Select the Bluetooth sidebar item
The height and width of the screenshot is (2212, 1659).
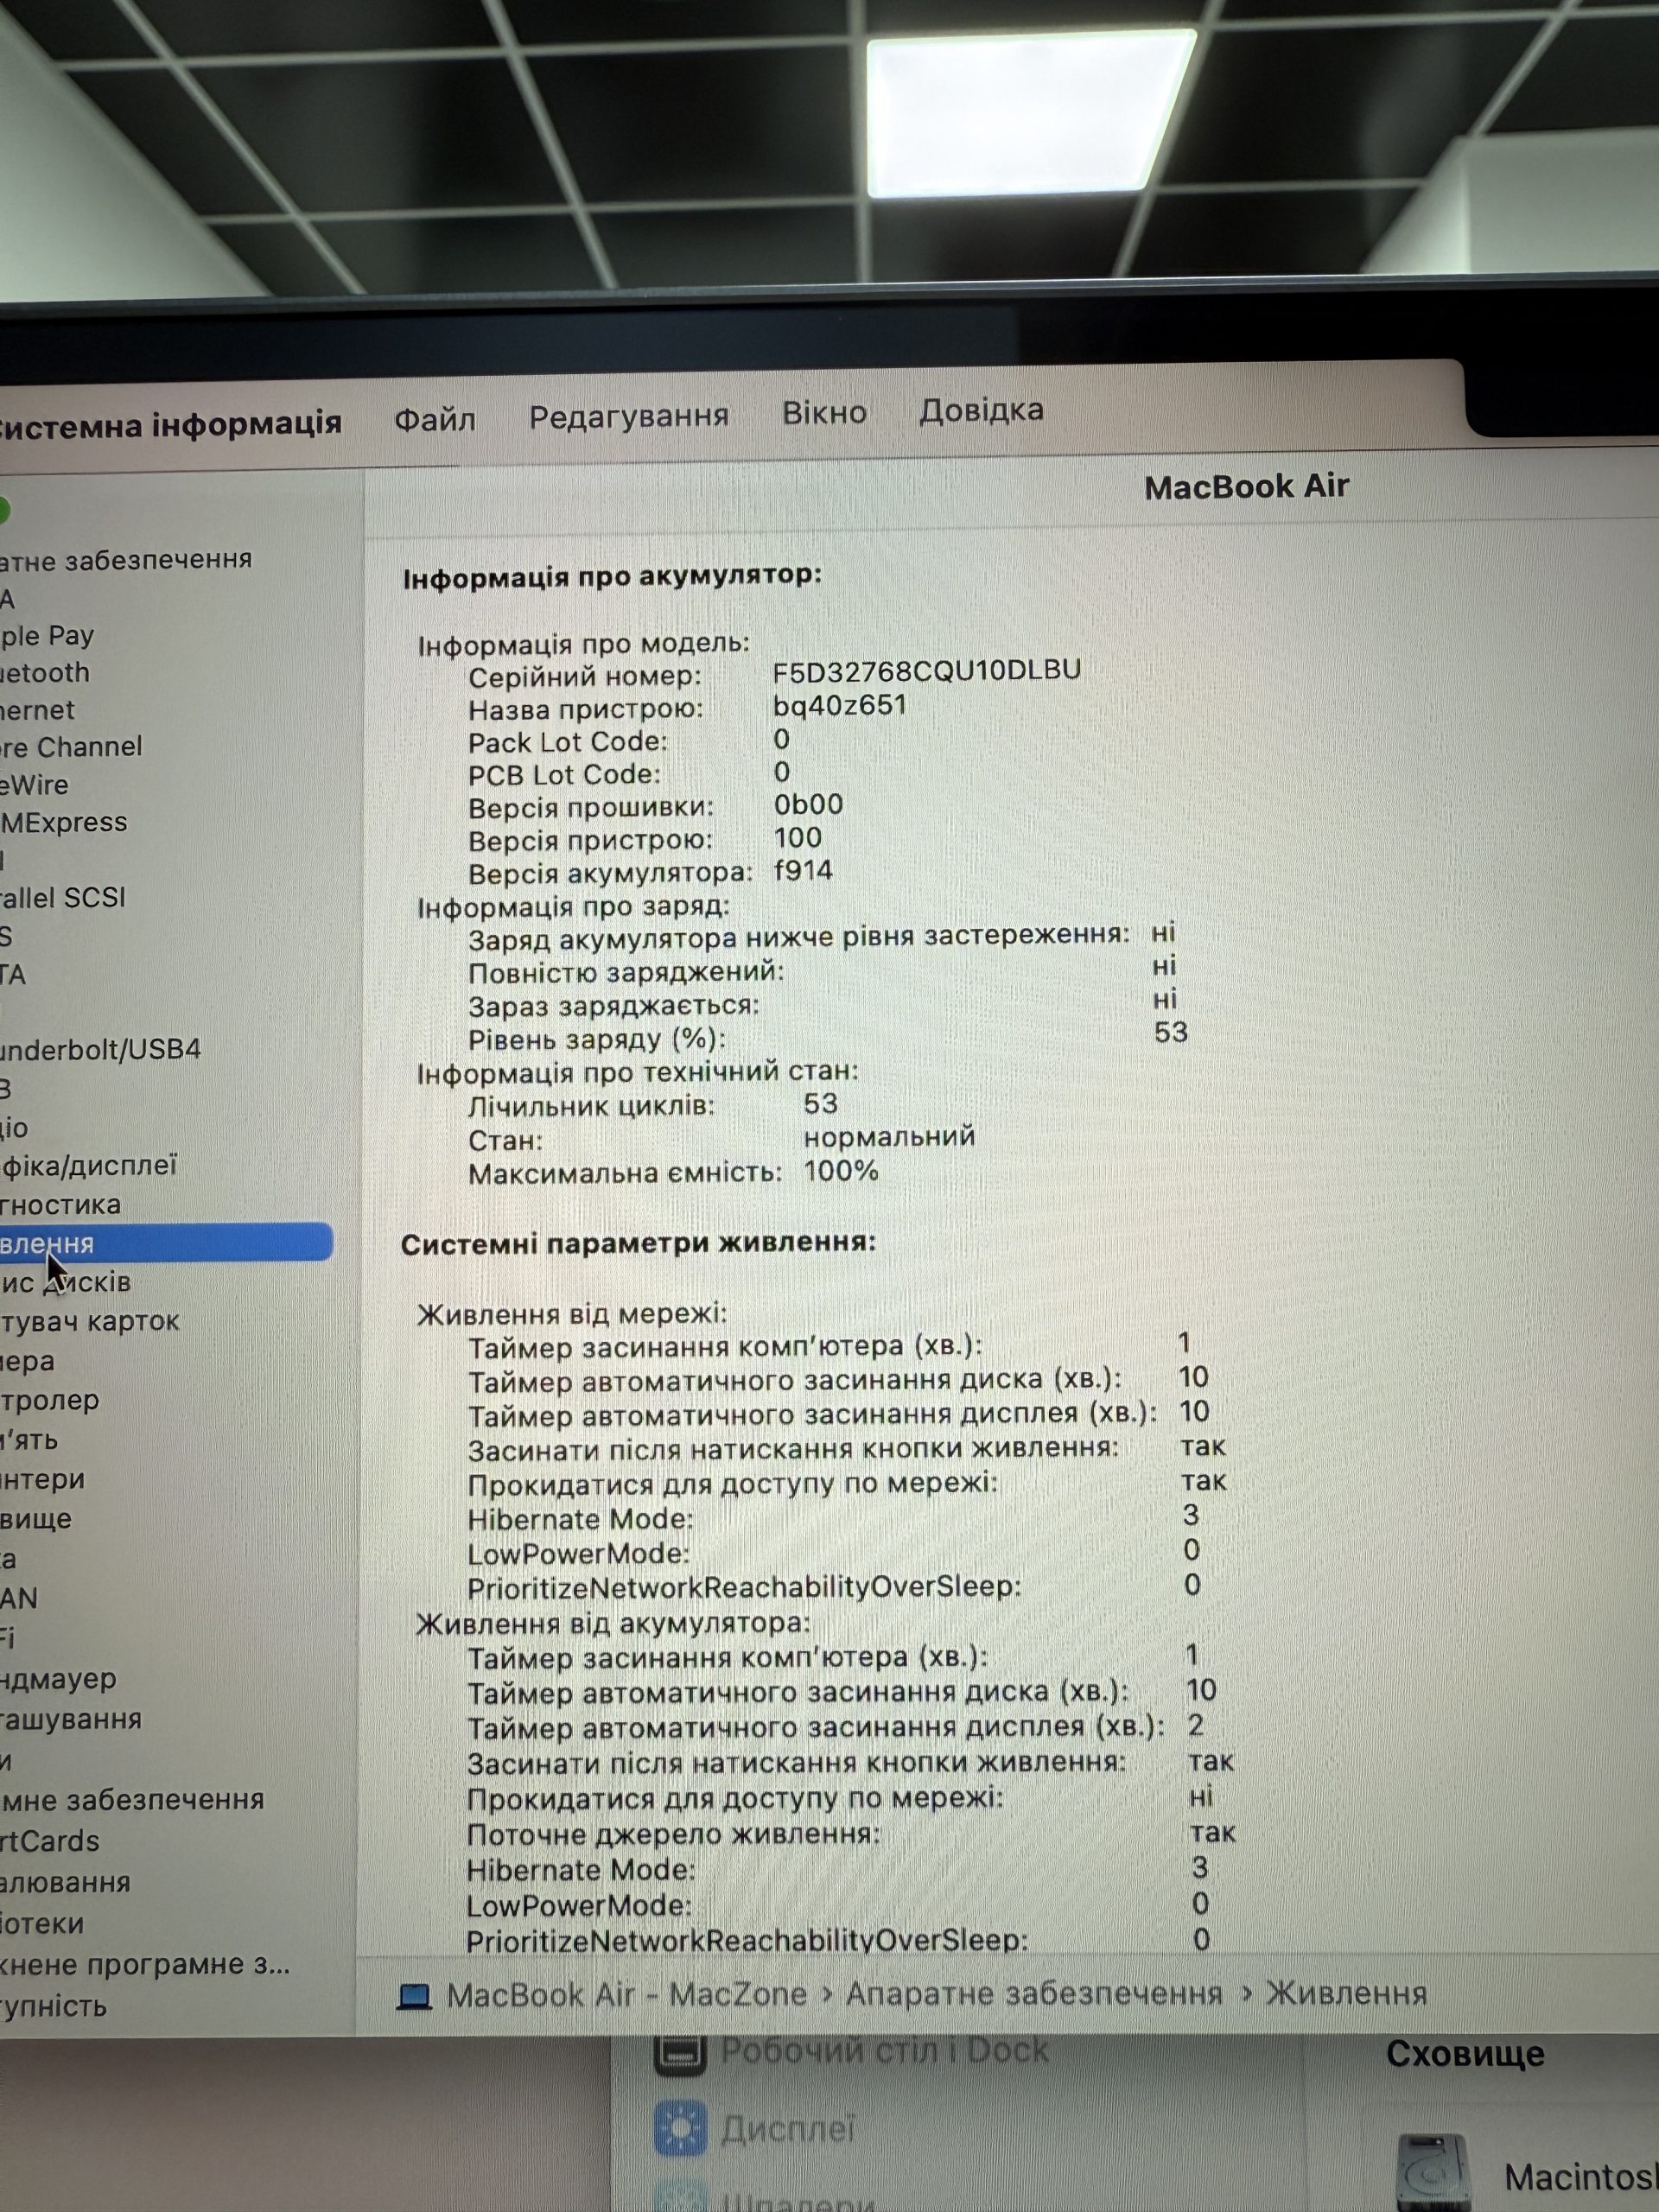[45, 673]
